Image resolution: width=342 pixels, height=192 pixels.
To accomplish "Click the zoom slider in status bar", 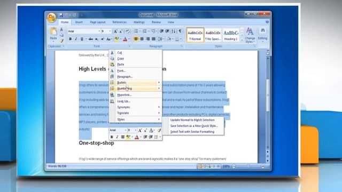I will [248, 166].
